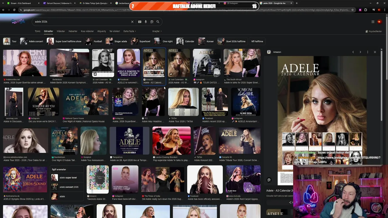Open The South African Adele Super Bowl result
Image resolution: width=388 pixels, height=218 pixels.
242,63
